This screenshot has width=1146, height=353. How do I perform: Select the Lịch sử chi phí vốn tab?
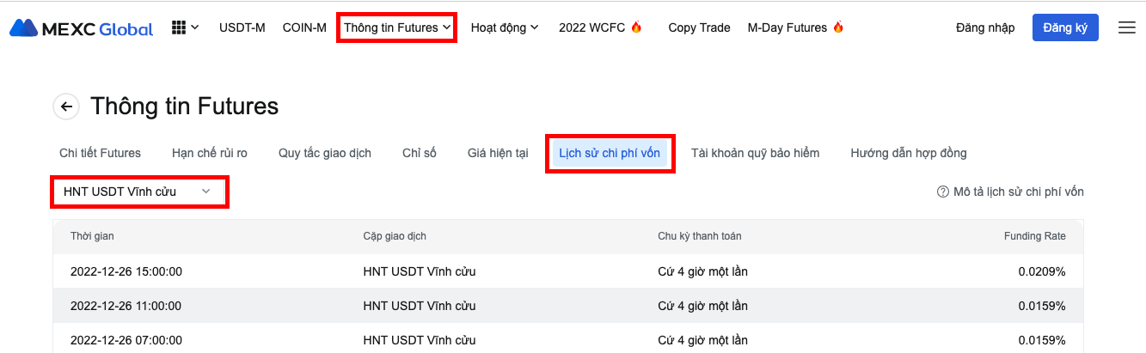click(610, 153)
